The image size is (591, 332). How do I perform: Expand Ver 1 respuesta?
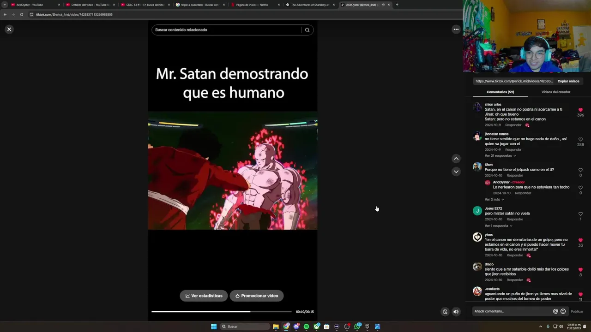click(x=498, y=226)
